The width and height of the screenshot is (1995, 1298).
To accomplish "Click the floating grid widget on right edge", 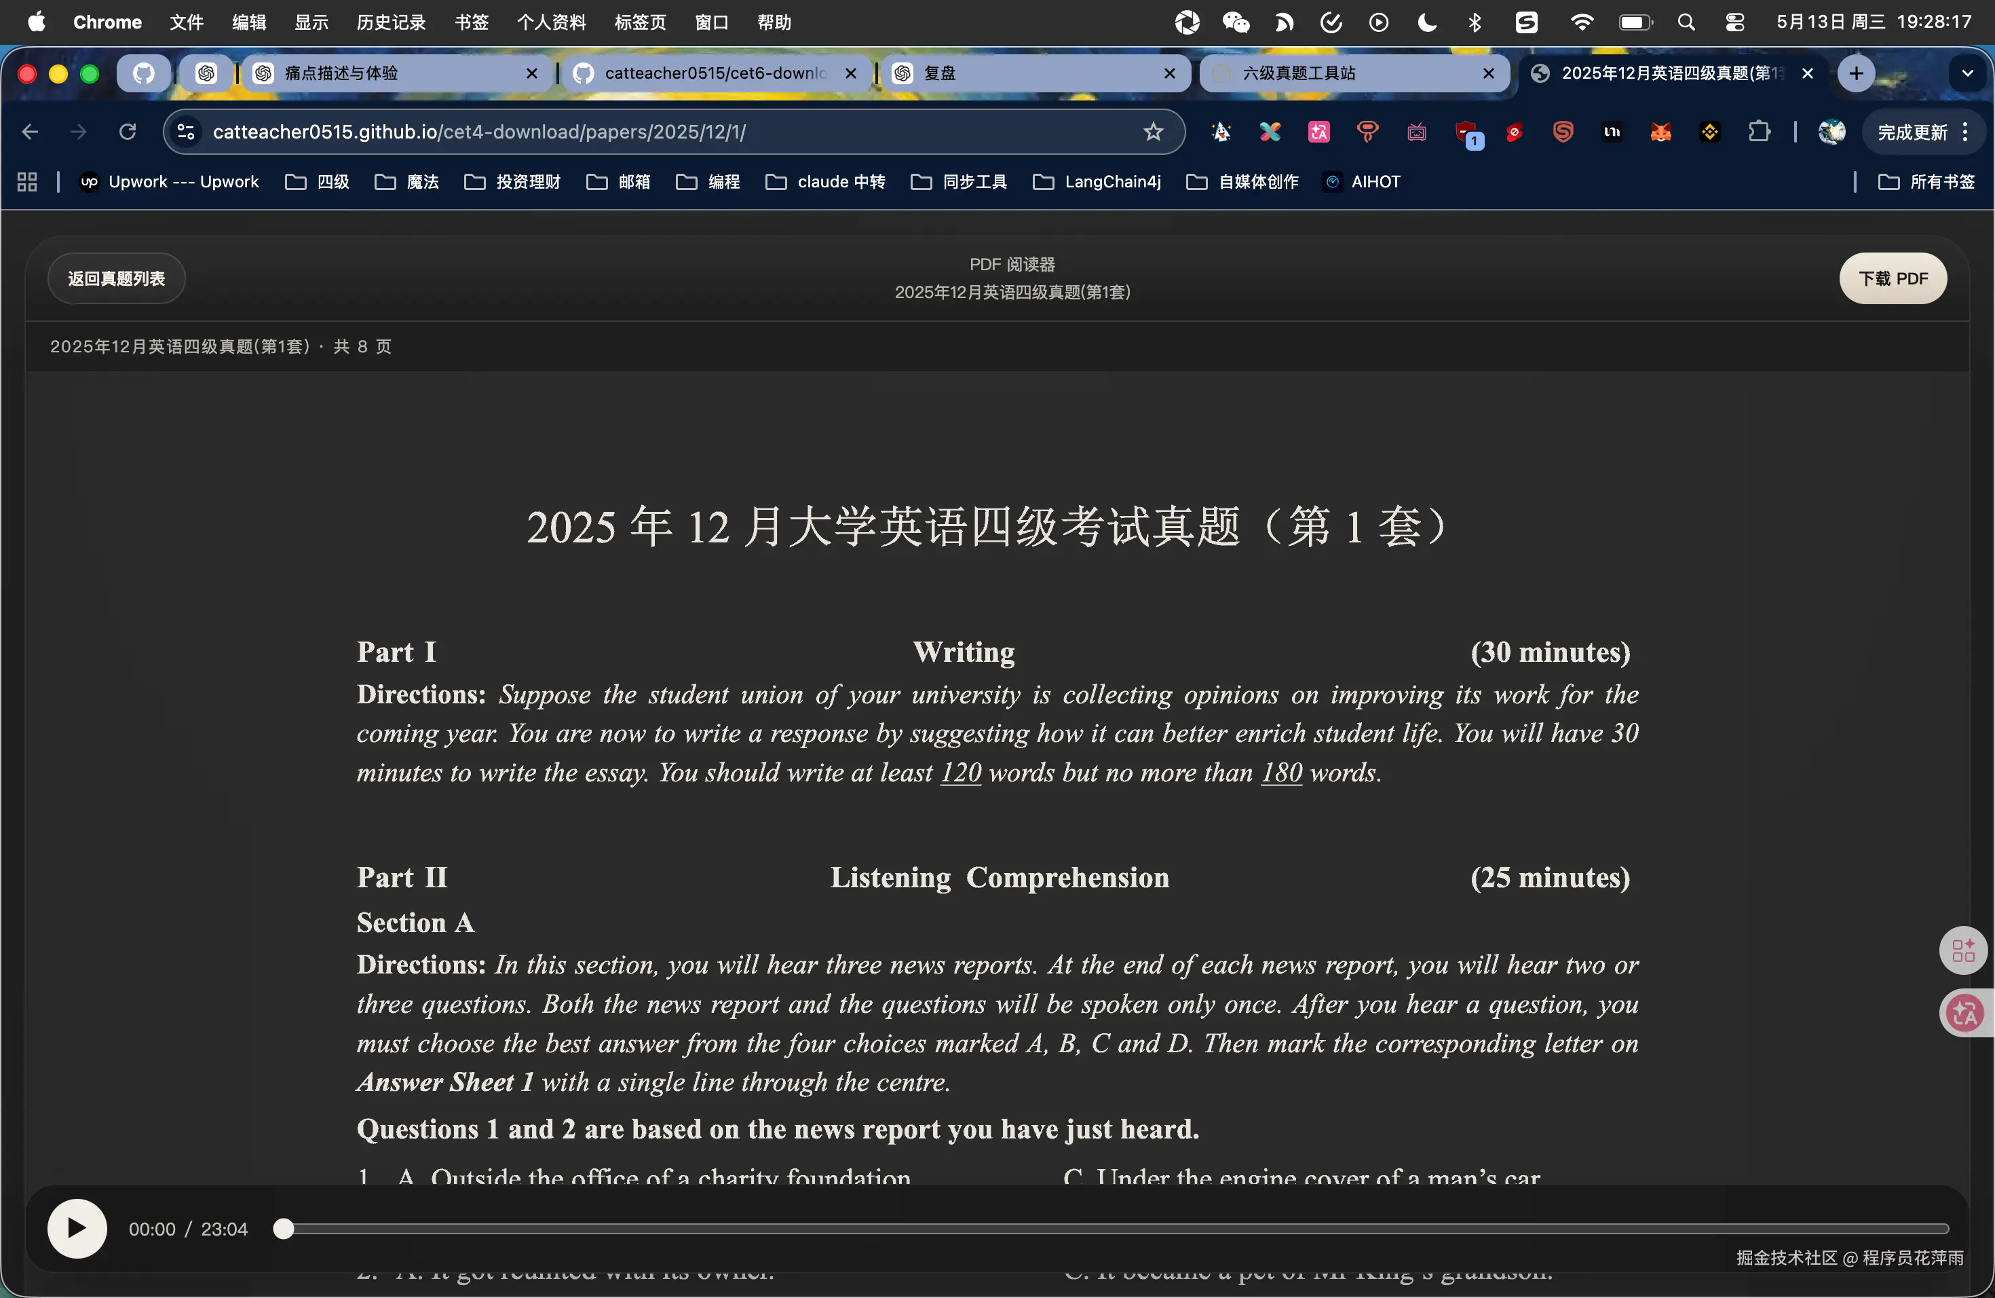I will [1963, 950].
